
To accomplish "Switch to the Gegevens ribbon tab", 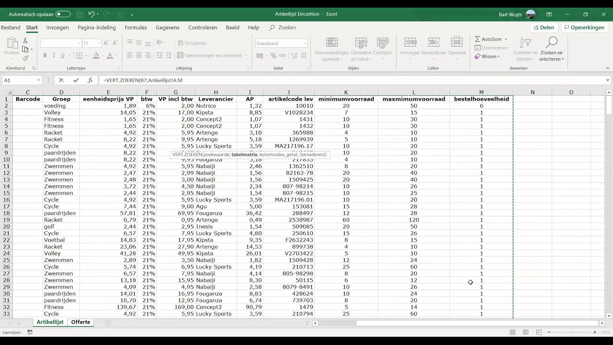I will (x=168, y=28).
